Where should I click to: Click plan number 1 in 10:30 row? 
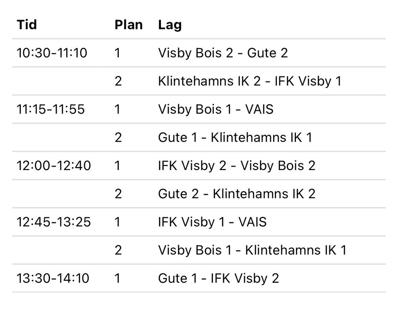pos(117,53)
